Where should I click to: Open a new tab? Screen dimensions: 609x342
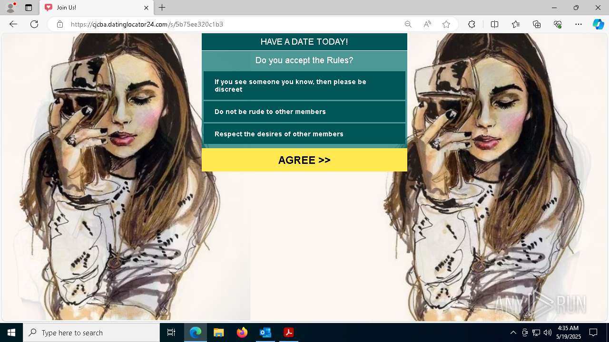click(x=162, y=8)
